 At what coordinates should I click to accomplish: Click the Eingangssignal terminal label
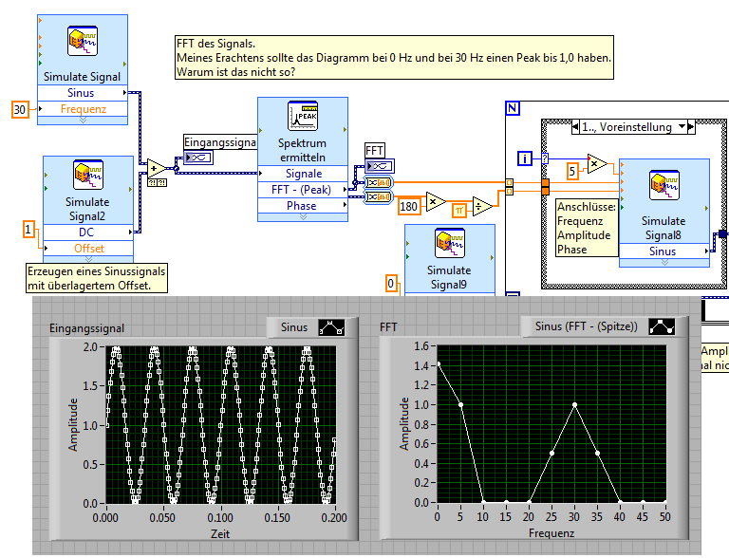[x=220, y=142]
